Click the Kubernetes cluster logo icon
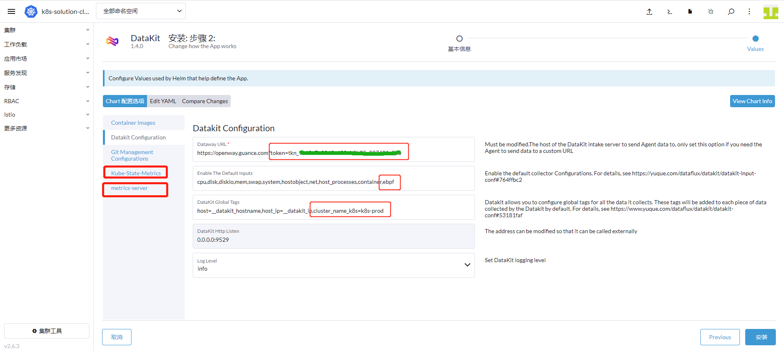The width and height of the screenshot is (784, 353). click(31, 11)
